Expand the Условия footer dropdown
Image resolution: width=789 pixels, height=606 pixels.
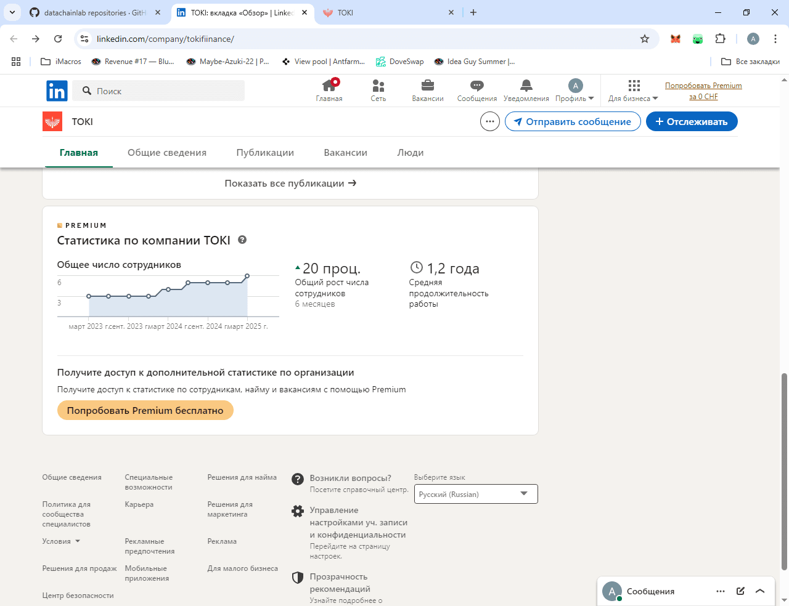[61, 541]
